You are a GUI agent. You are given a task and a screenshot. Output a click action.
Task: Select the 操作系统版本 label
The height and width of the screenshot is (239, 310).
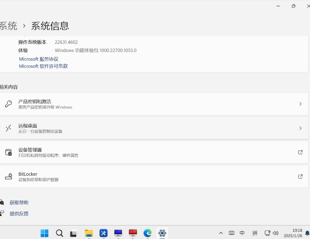click(32, 42)
